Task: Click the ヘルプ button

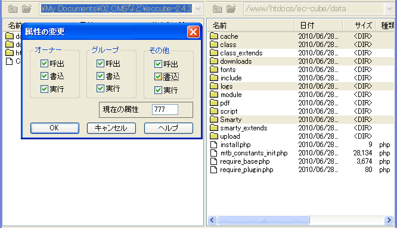Action: click(x=169, y=128)
